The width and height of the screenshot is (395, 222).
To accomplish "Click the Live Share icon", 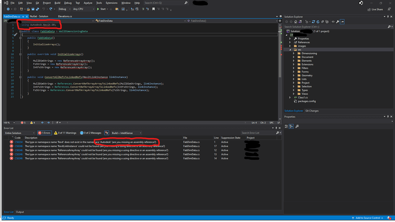I will pyautogui.click(x=373, y=9).
